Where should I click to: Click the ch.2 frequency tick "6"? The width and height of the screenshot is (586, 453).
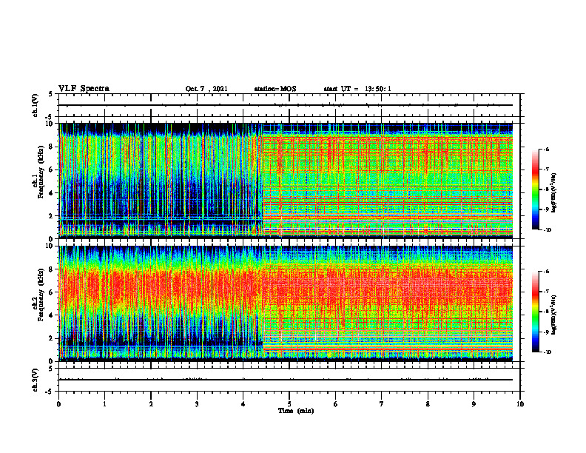coord(52,292)
